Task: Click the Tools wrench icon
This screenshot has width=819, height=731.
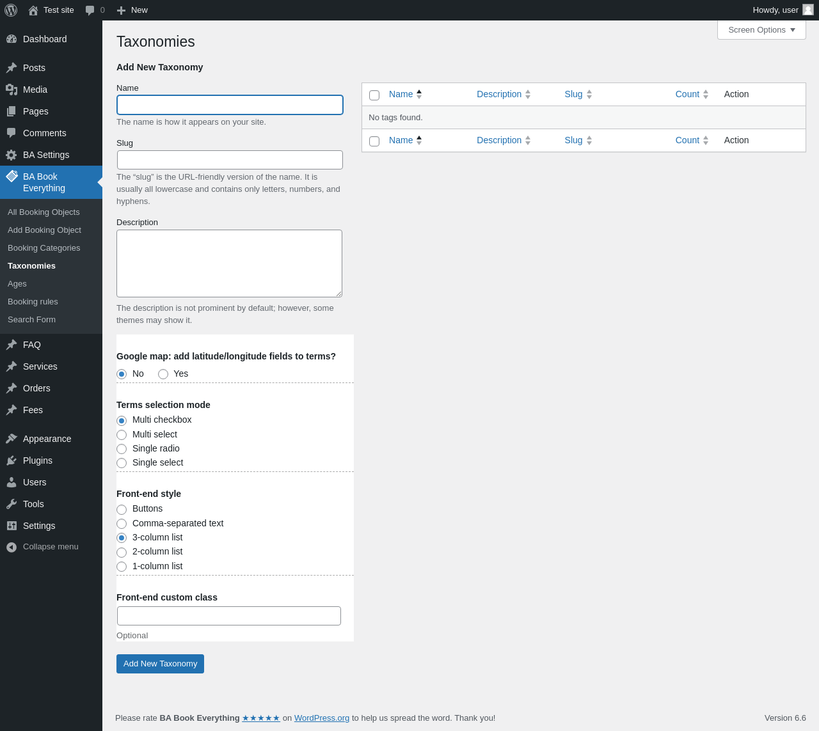Action: tap(12, 504)
